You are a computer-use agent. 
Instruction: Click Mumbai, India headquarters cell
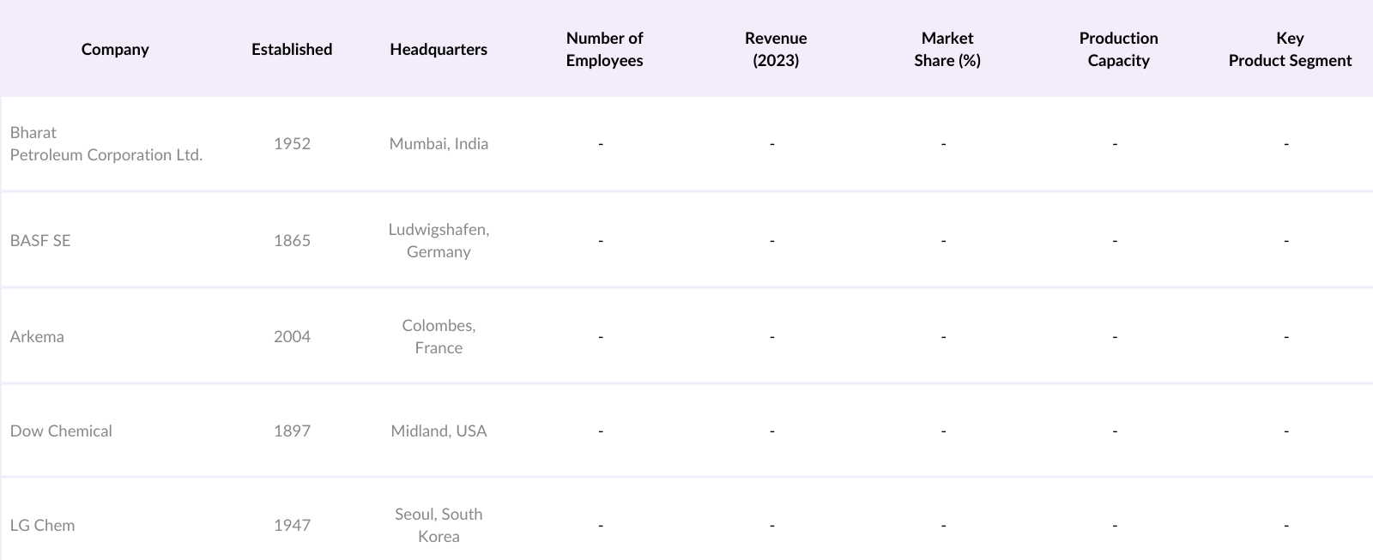(439, 144)
